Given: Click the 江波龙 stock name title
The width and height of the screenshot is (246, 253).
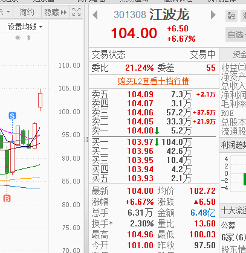Looking at the screenshot, I should (169, 14).
